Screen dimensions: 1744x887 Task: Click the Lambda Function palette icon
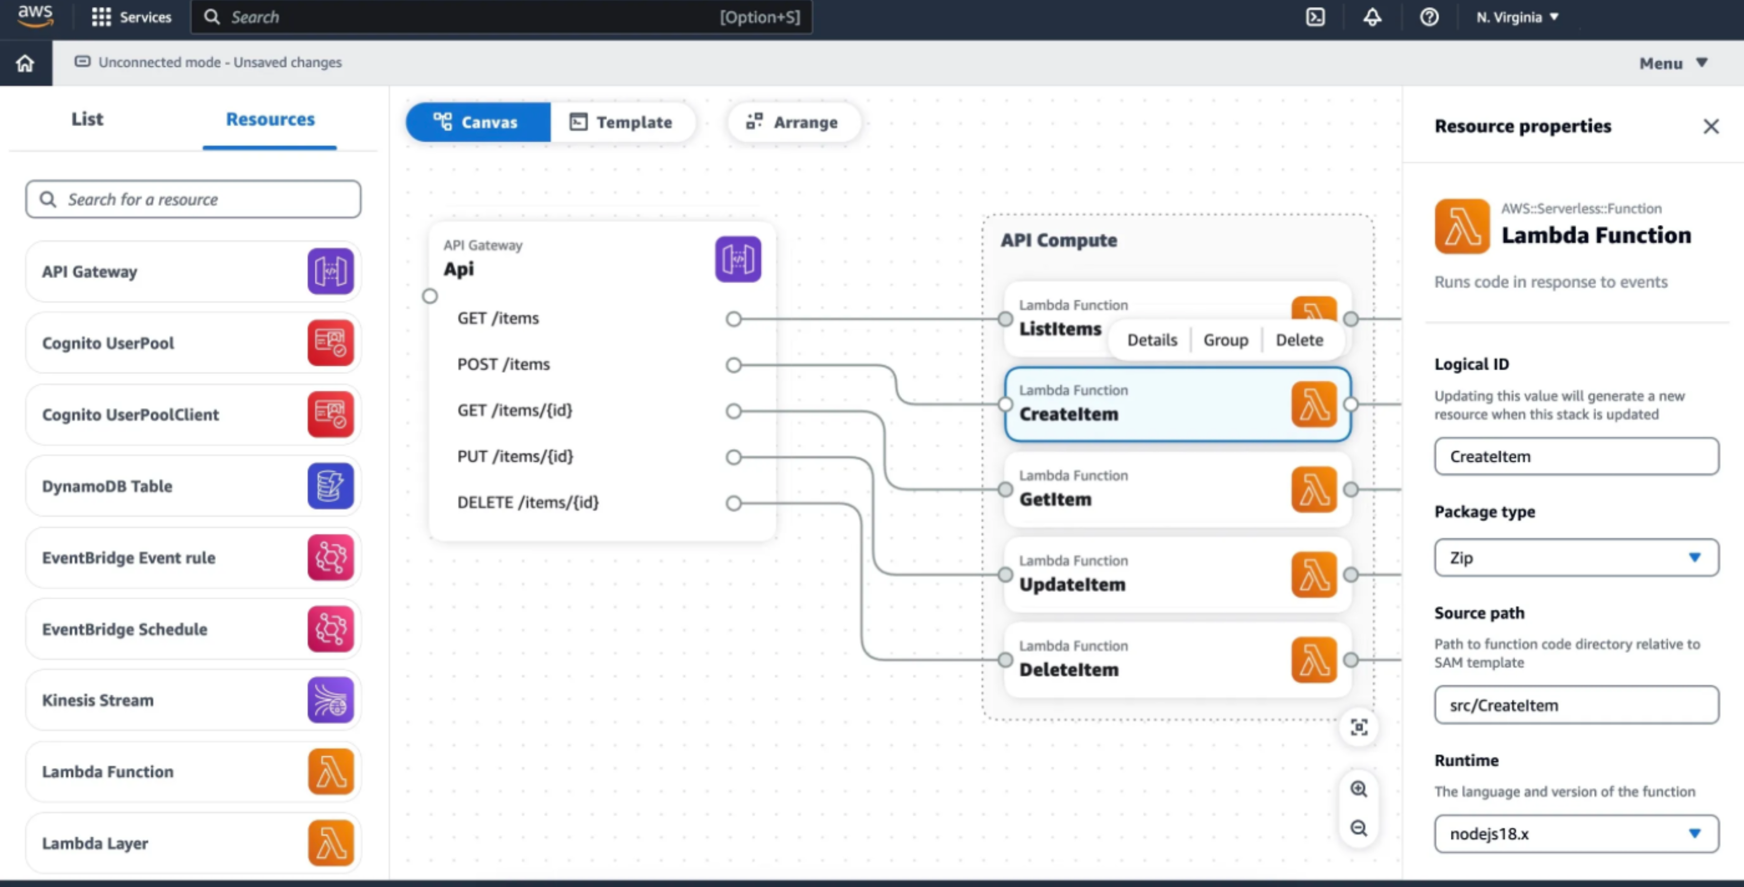[331, 771]
